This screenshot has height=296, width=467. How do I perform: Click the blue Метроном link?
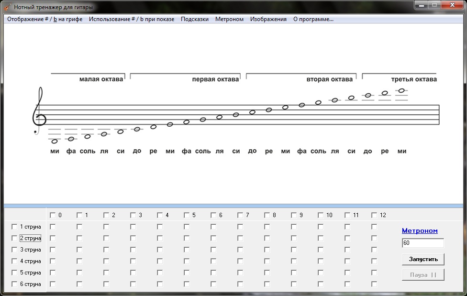point(420,231)
